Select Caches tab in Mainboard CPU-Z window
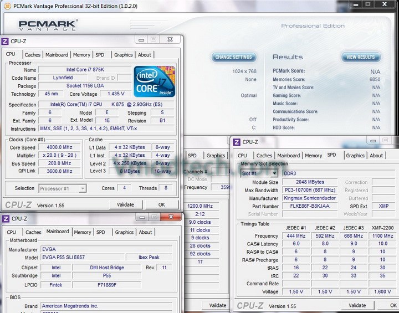 [33, 232]
